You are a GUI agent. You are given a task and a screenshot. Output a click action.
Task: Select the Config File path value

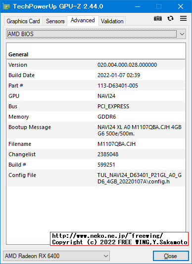[x=140, y=178]
